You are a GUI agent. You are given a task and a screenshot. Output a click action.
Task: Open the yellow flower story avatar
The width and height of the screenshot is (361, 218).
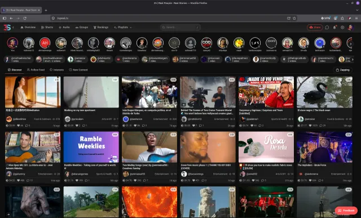click(x=239, y=43)
